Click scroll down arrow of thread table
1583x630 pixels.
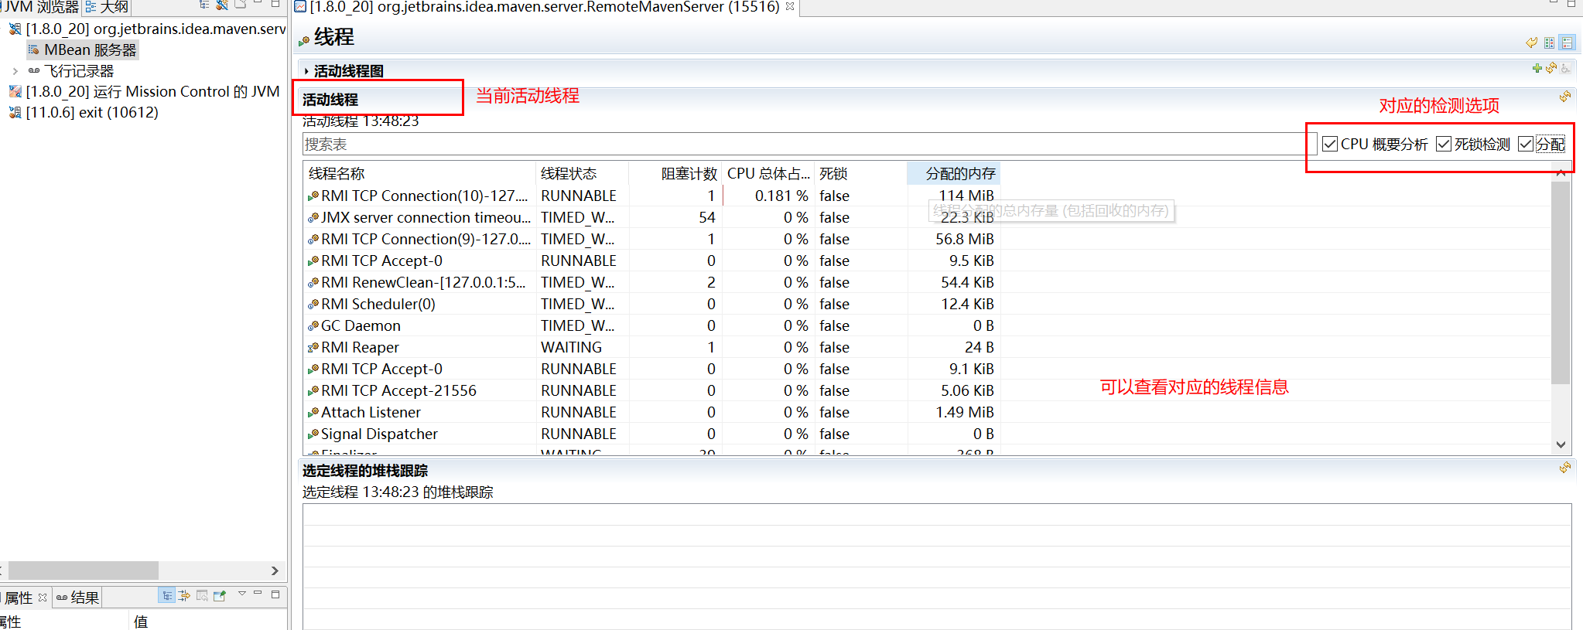[1561, 444]
